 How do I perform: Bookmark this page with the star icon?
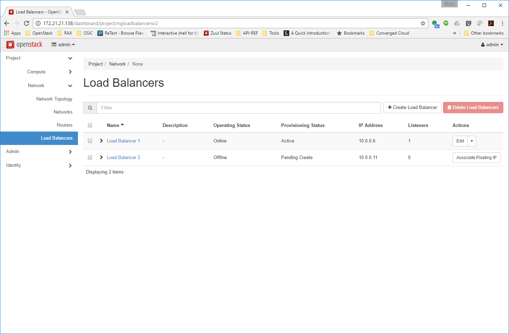tap(423, 23)
